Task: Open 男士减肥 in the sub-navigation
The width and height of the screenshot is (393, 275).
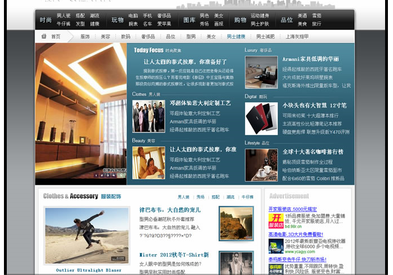Action: point(265,37)
